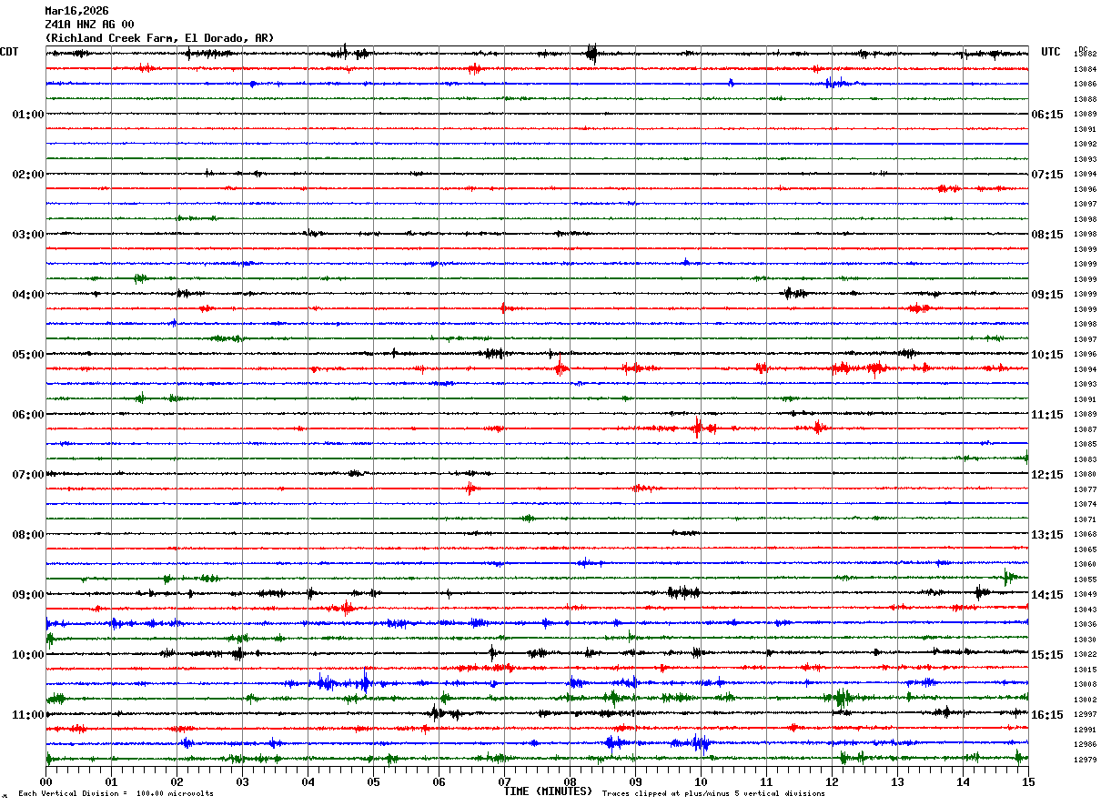Click the bottom axis minute tick 03

click(242, 781)
